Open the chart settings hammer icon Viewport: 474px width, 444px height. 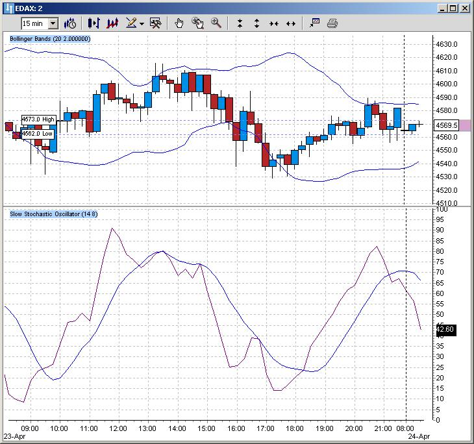156,23
